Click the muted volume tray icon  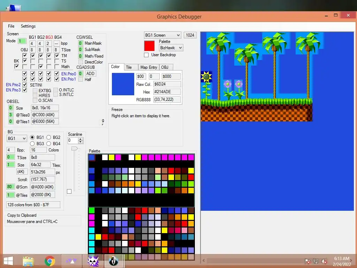(x=324, y=261)
